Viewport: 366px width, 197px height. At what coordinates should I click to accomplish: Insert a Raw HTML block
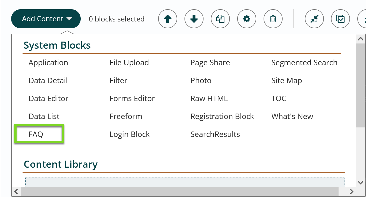tap(209, 99)
